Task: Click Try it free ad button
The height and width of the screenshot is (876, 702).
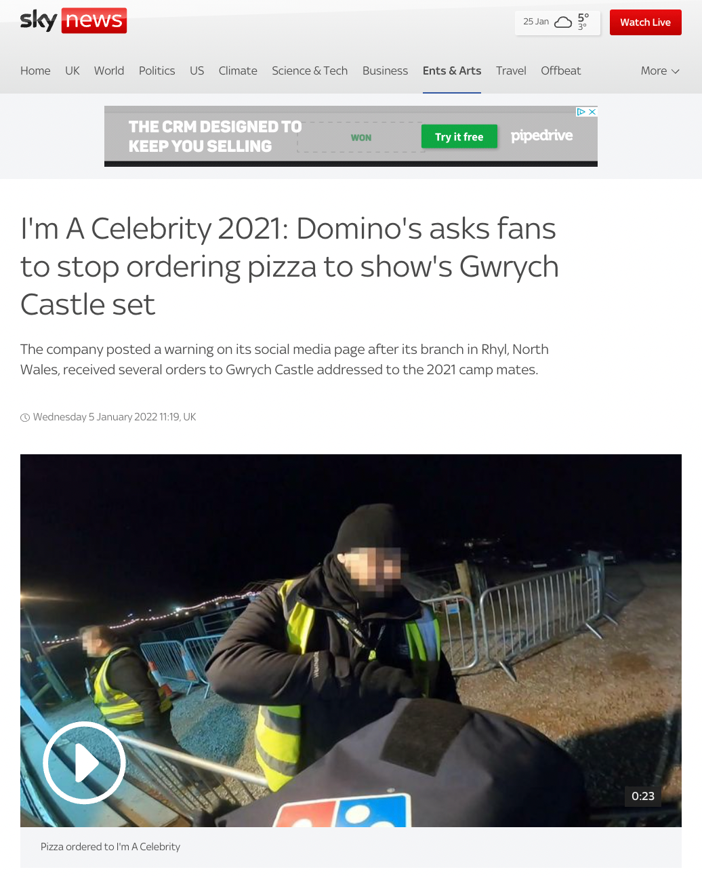Action: click(x=459, y=136)
